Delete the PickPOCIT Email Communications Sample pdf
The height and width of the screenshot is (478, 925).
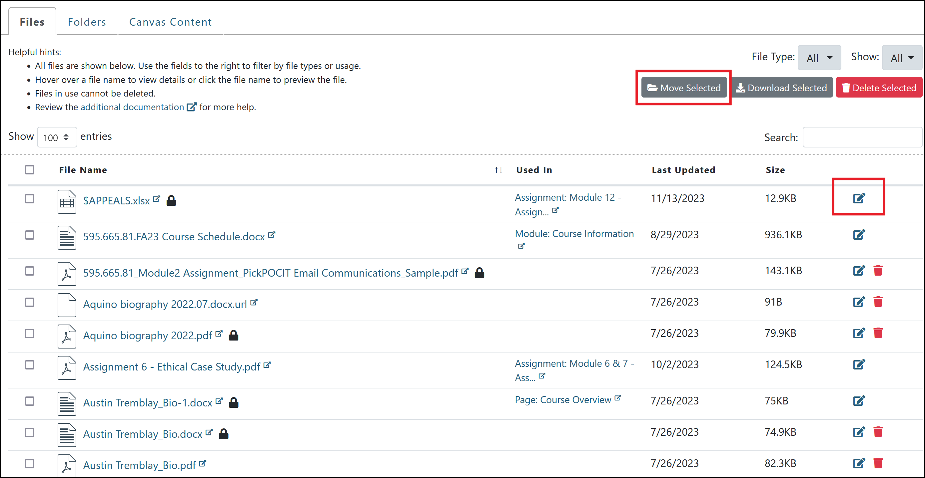(878, 270)
